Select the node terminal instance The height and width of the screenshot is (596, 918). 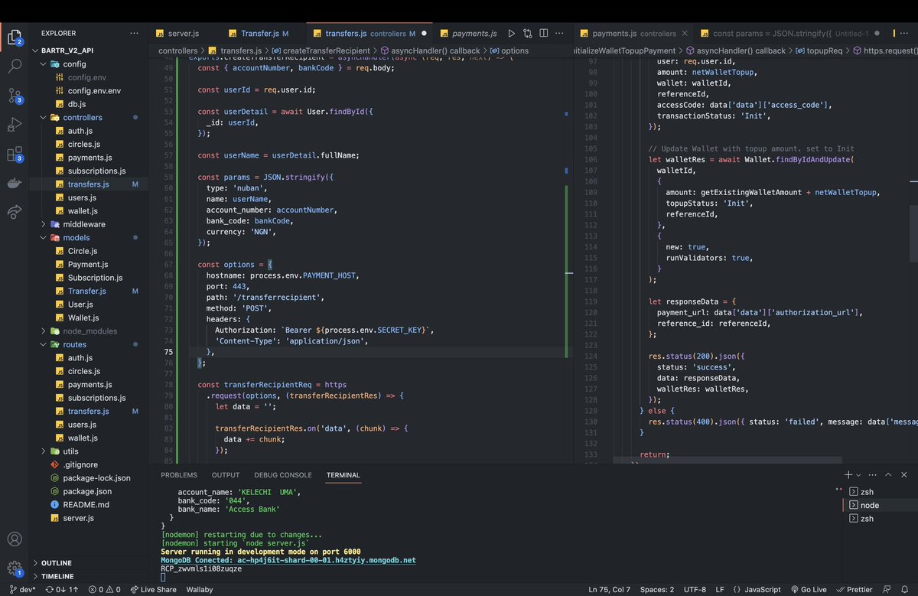[880, 505]
